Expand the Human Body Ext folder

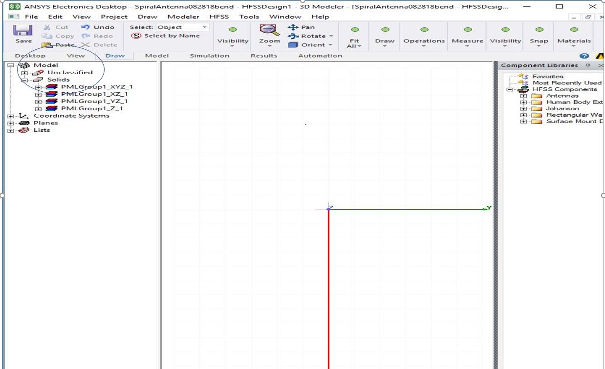523,102
